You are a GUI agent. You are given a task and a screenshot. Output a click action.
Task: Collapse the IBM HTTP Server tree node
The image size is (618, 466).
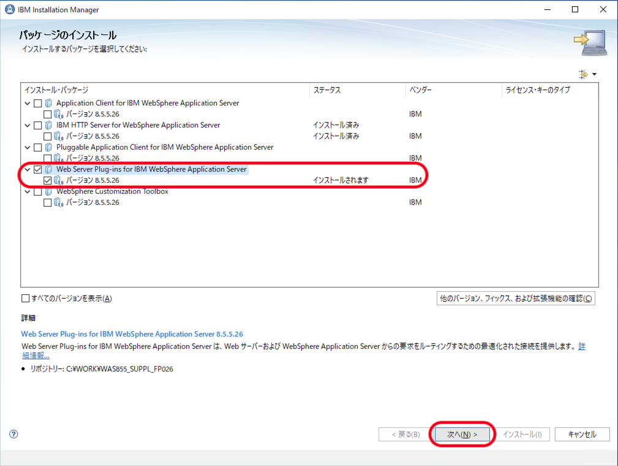click(x=27, y=126)
